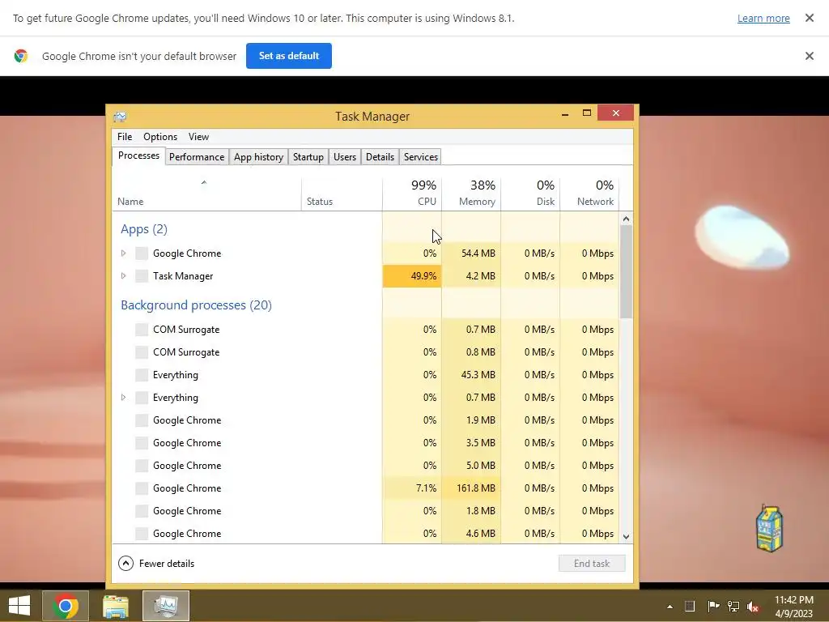Select Google Chrome process with 5.0 MB
The height and width of the screenshot is (622, 829).
(365, 466)
